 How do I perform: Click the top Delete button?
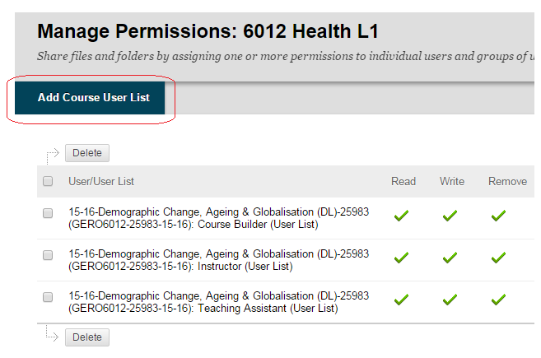pyautogui.click(x=87, y=153)
